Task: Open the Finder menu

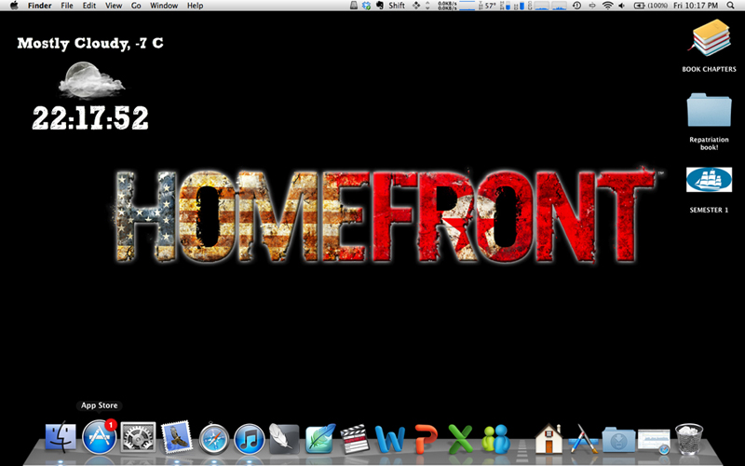Action: (x=40, y=6)
